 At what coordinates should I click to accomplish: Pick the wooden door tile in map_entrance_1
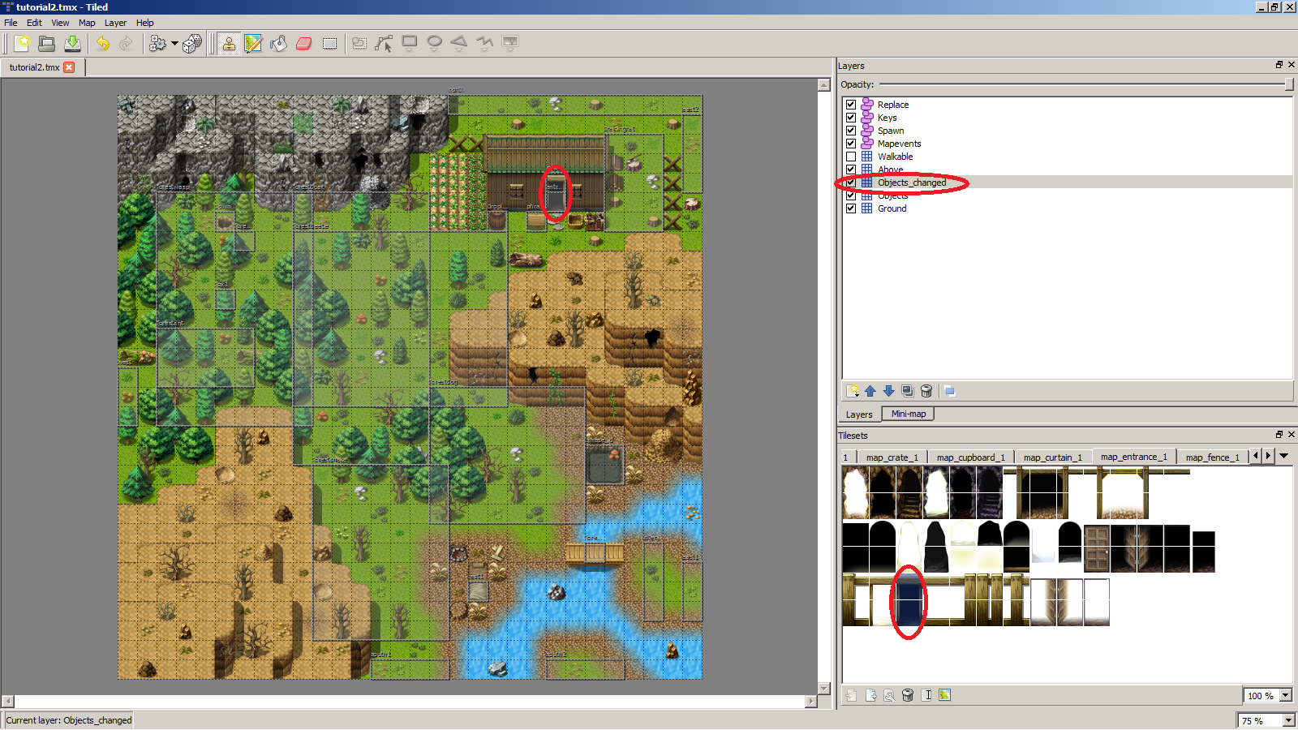click(x=1096, y=549)
